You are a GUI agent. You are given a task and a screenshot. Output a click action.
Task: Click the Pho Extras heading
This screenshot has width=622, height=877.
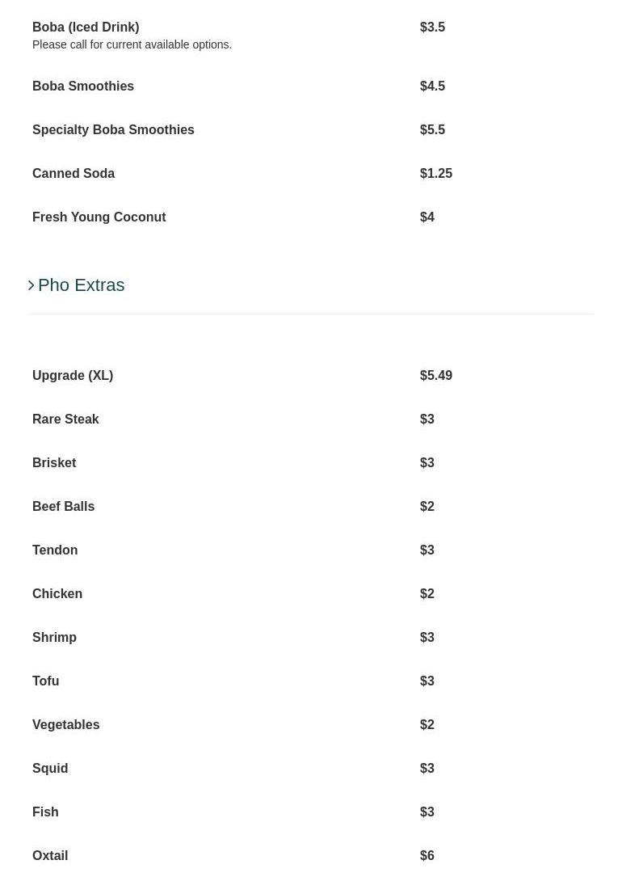[x=81, y=285]
